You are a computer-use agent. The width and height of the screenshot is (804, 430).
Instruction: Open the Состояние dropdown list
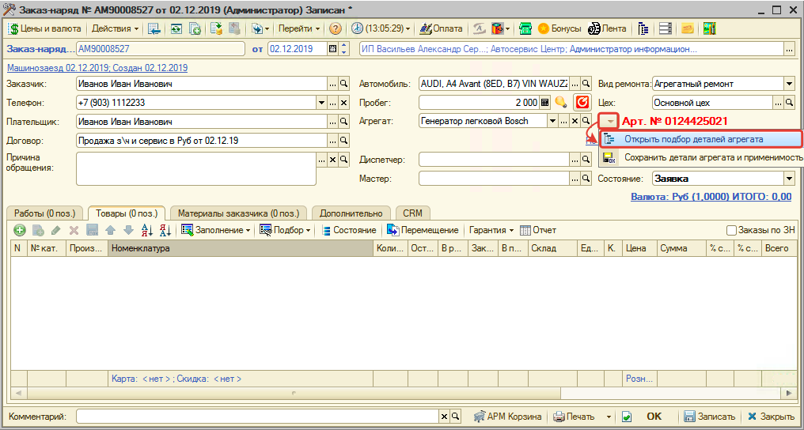789,179
